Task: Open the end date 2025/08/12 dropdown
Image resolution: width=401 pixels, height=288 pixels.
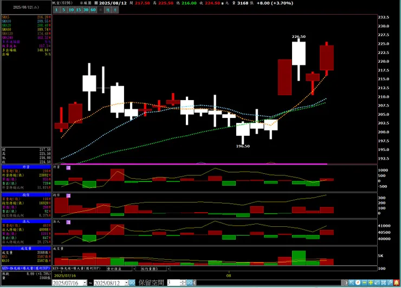Action: point(126,283)
